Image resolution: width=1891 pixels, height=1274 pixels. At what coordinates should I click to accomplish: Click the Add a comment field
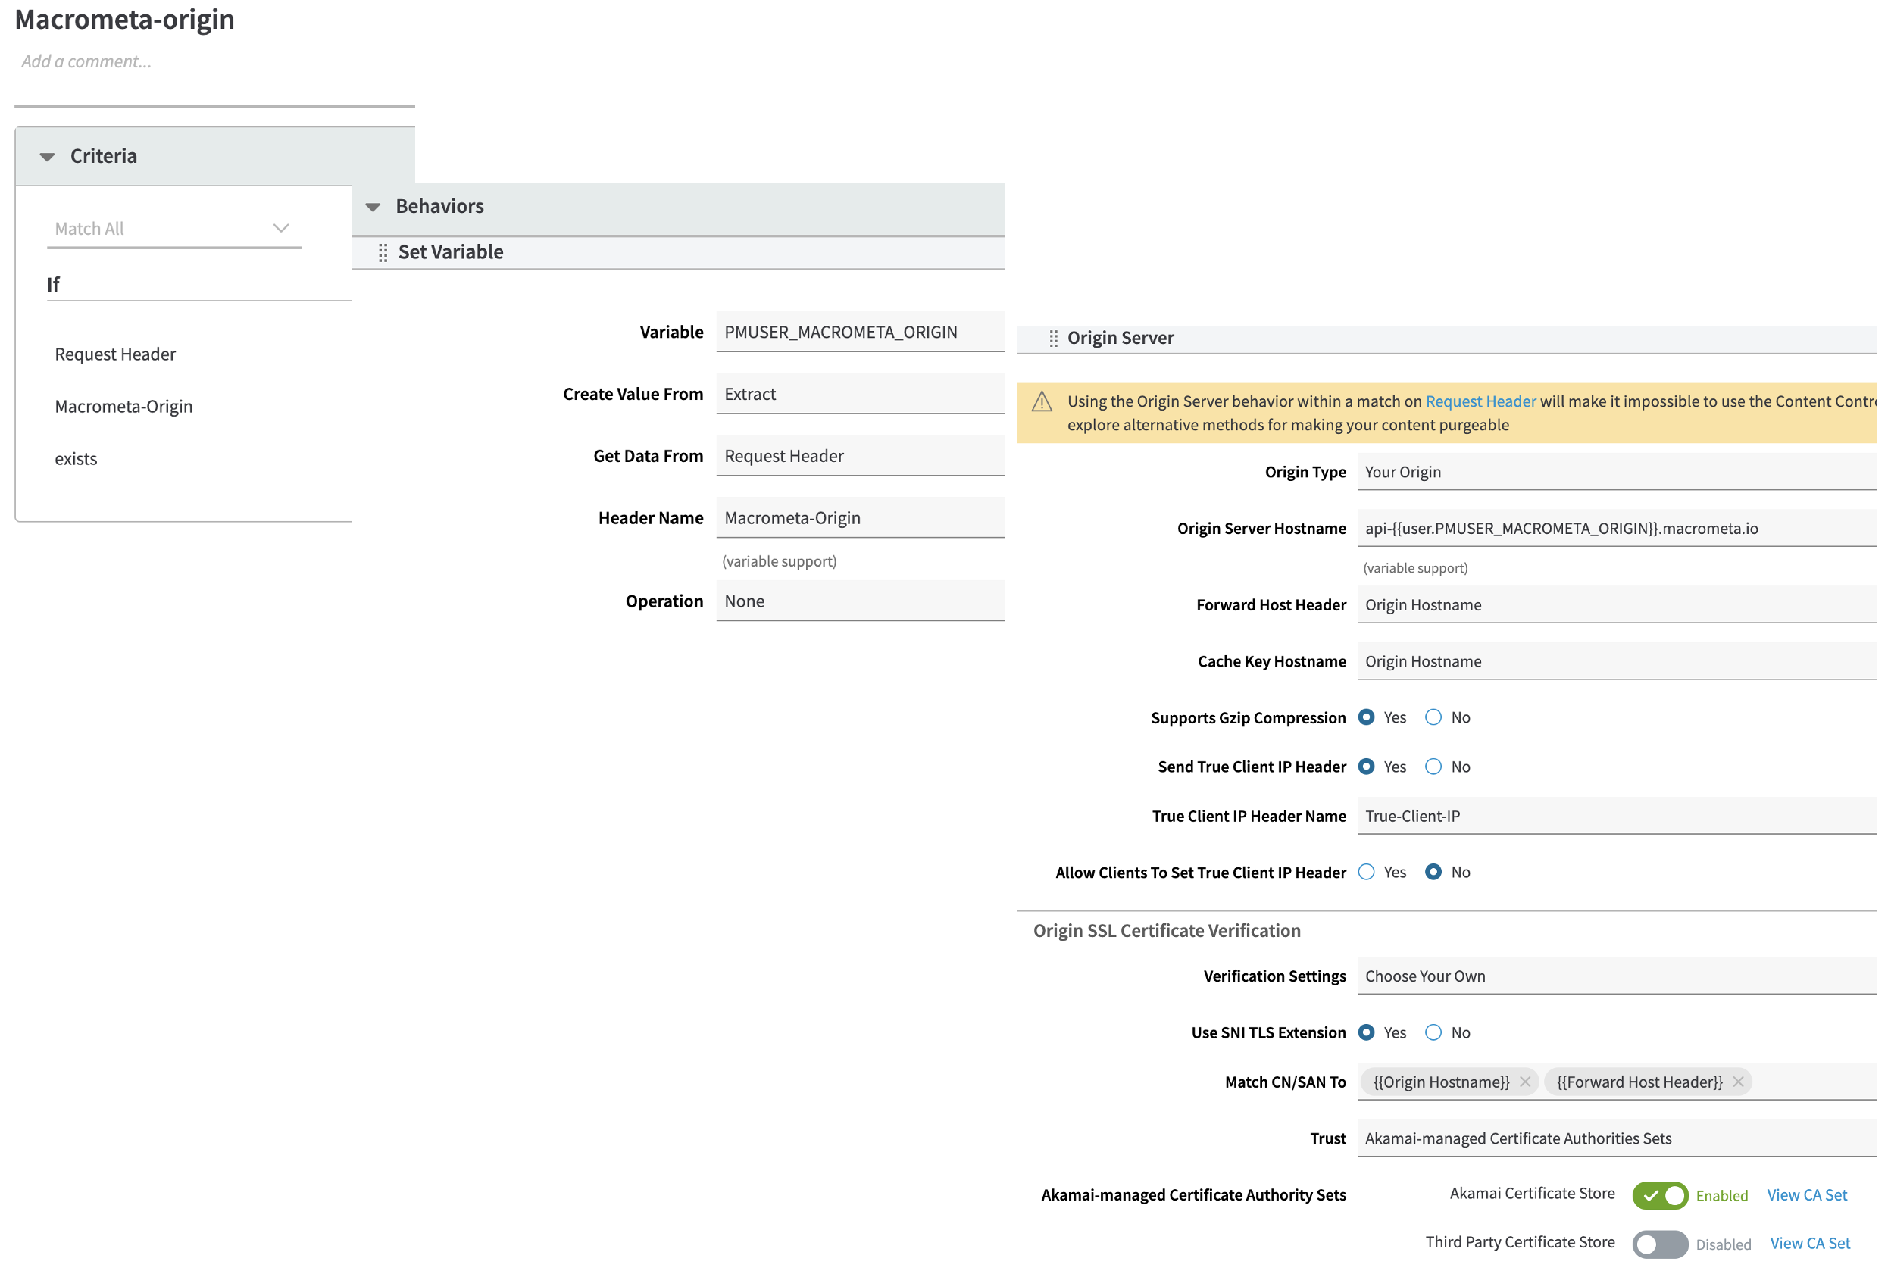[87, 62]
